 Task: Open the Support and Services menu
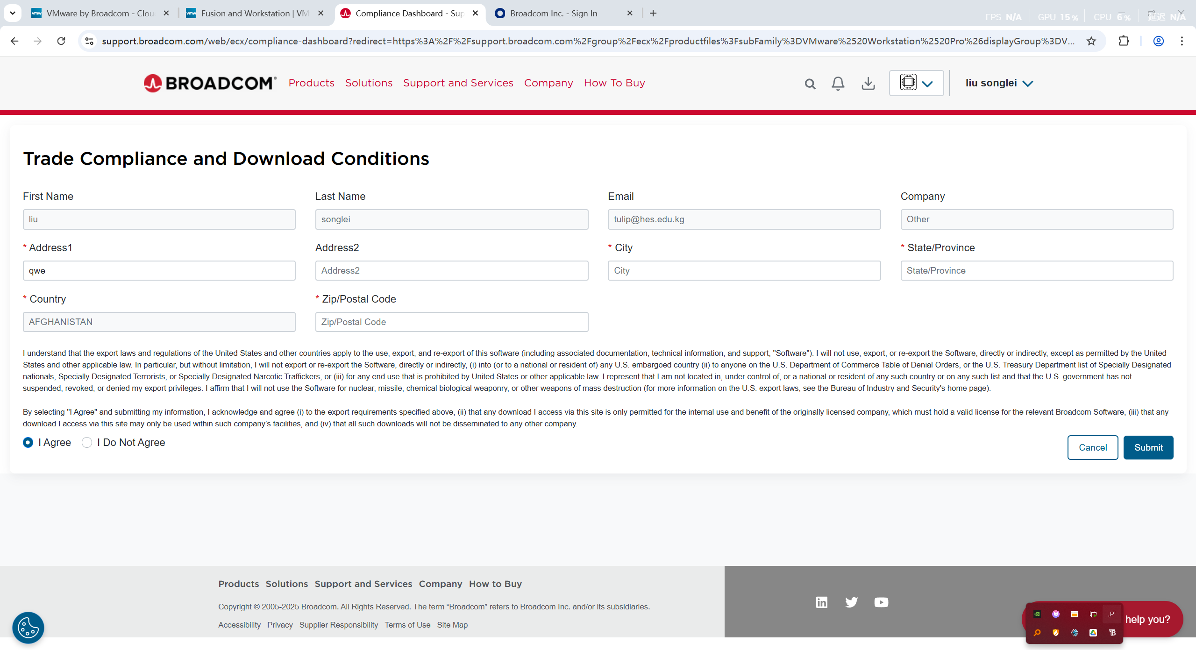(x=458, y=83)
